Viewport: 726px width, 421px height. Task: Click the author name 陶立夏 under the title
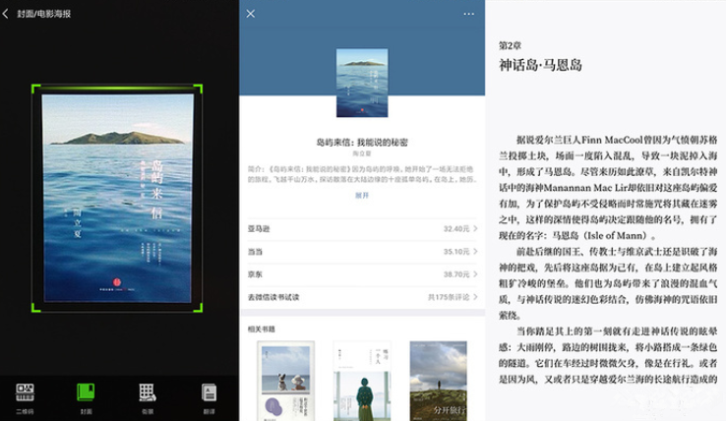(362, 153)
